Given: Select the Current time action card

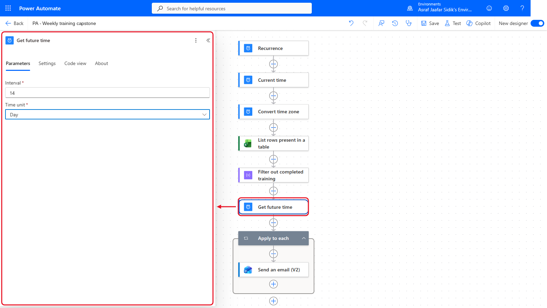Looking at the screenshot, I should 273,80.
